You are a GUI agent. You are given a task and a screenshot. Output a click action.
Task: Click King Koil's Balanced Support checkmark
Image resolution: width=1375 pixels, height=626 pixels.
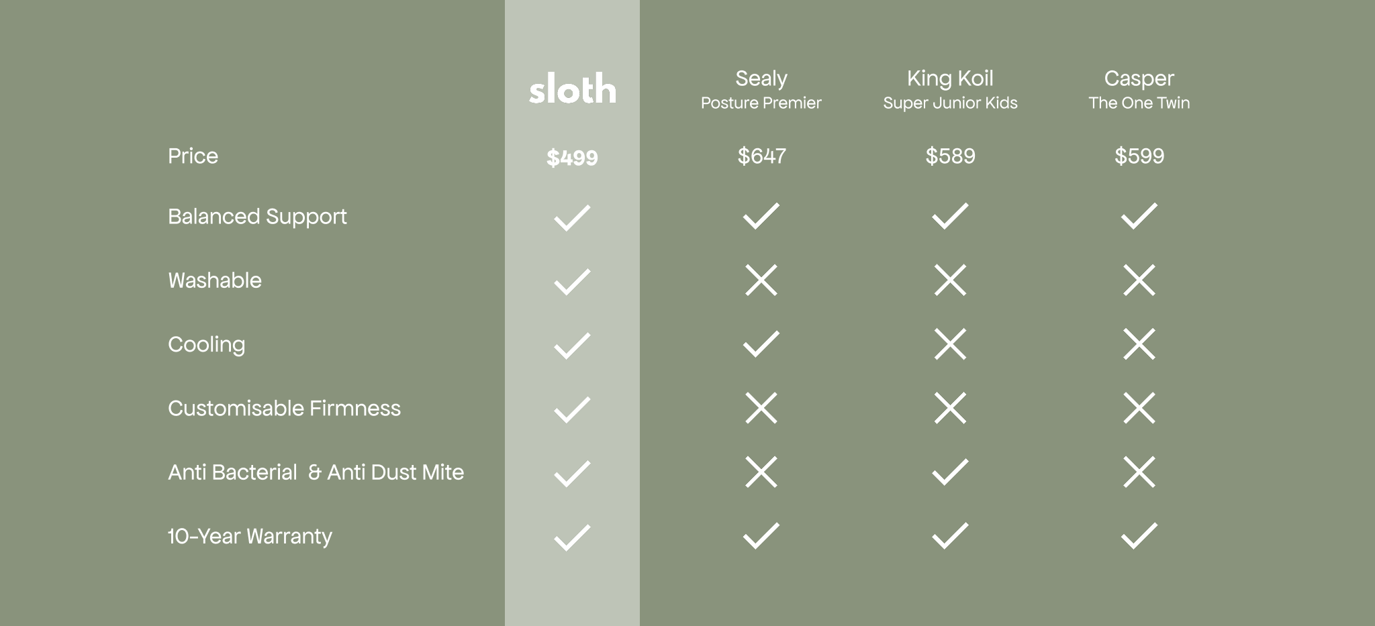[950, 216]
